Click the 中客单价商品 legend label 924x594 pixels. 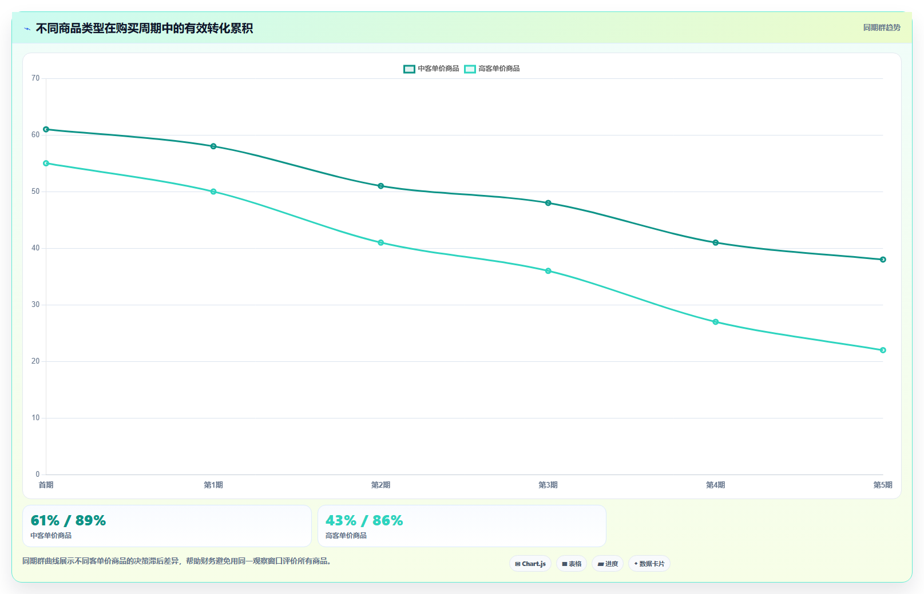[x=438, y=69]
